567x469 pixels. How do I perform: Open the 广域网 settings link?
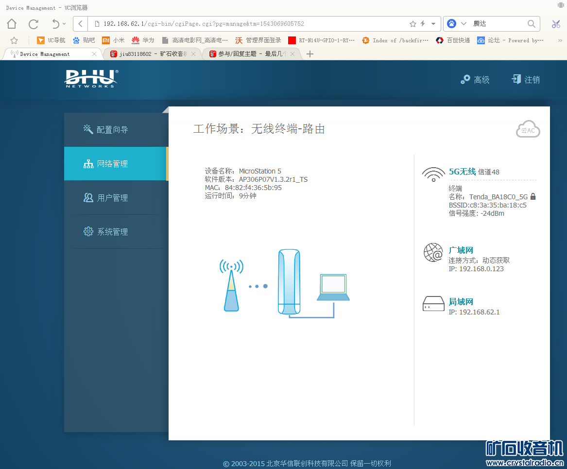tap(461, 250)
